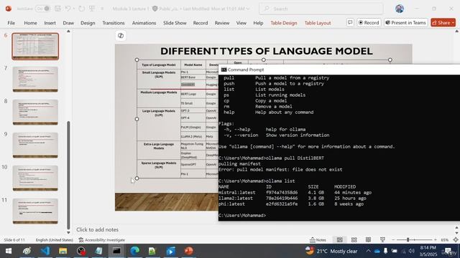Screen dimensions: 460x258
Task: Click the Redo/Repeat icon
Action: click(x=81, y=9)
